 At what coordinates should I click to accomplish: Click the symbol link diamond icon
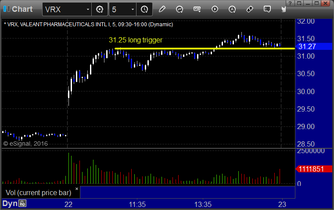[x=250, y=9]
